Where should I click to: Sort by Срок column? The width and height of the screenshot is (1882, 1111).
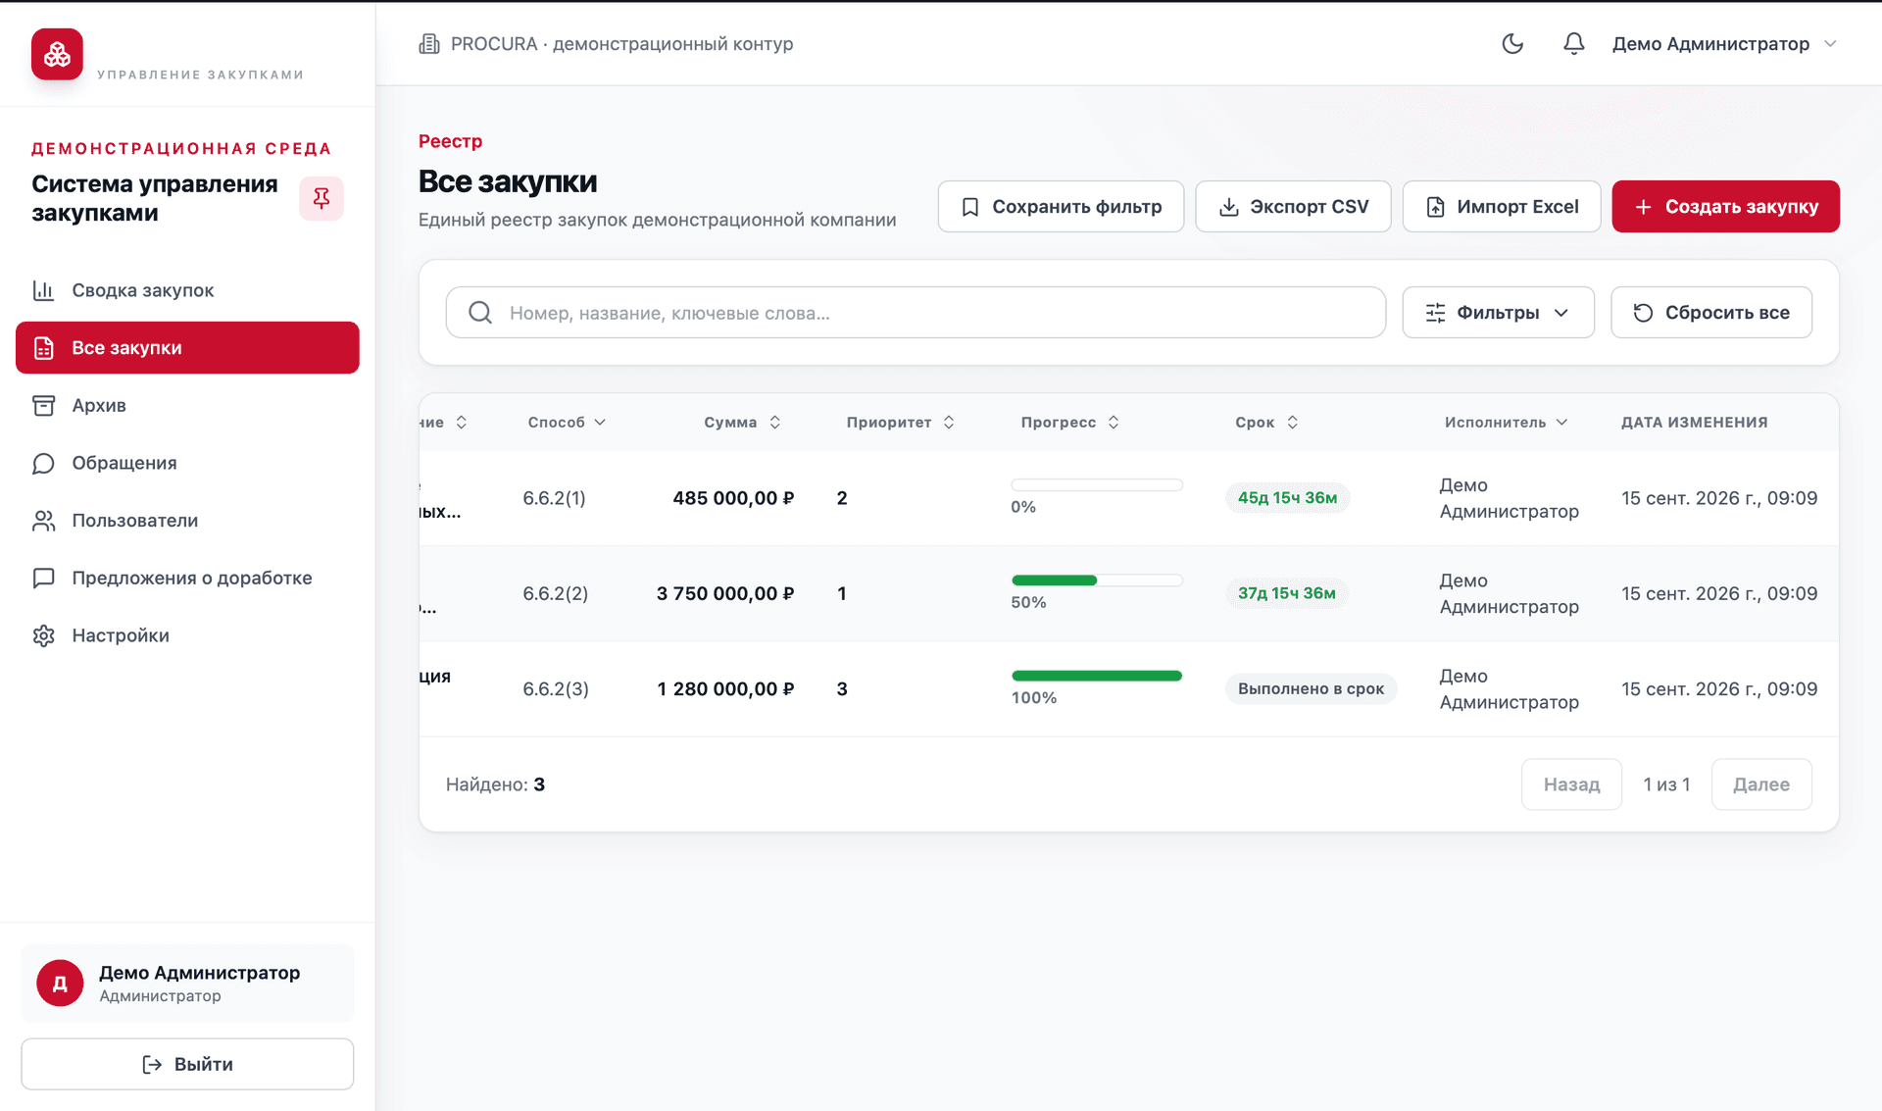(x=1266, y=422)
